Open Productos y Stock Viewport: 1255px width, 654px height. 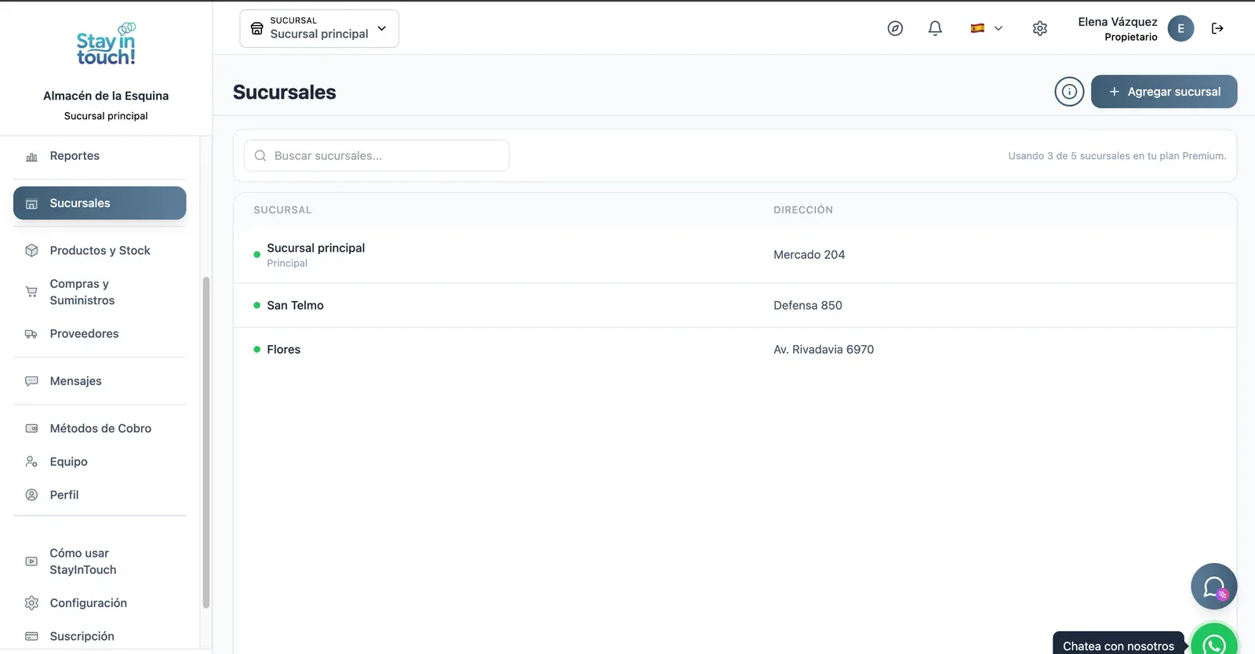(x=100, y=250)
